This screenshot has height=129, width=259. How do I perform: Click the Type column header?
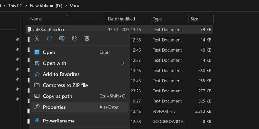click(x=157, y=19)
